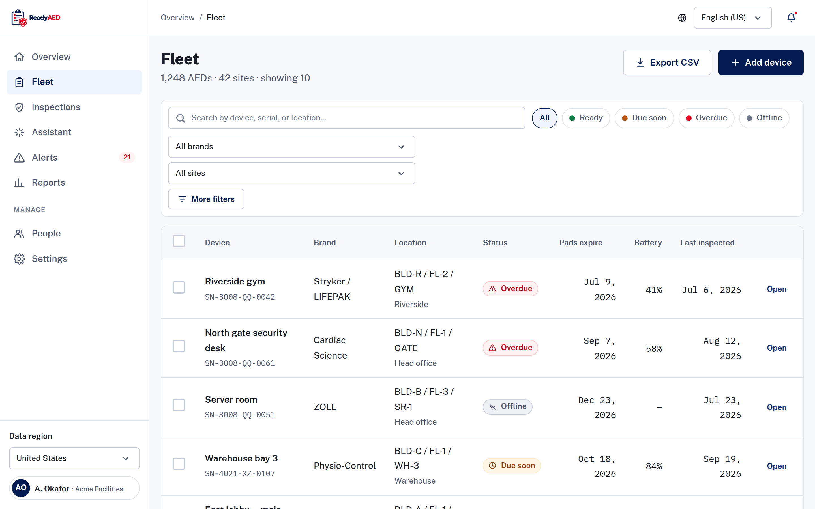Click clock icon in Warehouse bay 3 status
815x509 pixels.
tap(492, 465)
